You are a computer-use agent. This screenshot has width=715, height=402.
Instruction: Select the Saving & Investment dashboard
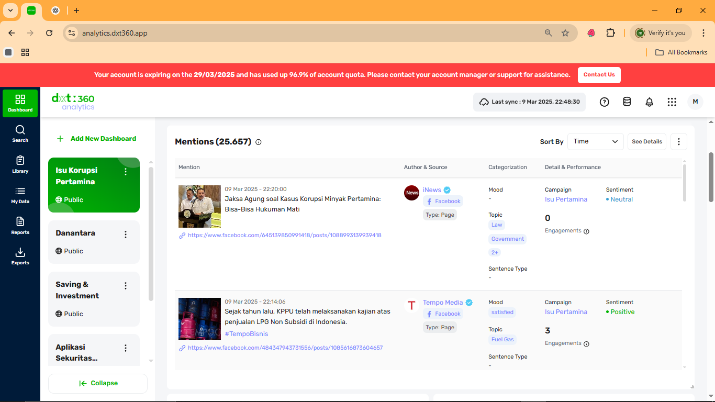[94, 299]
